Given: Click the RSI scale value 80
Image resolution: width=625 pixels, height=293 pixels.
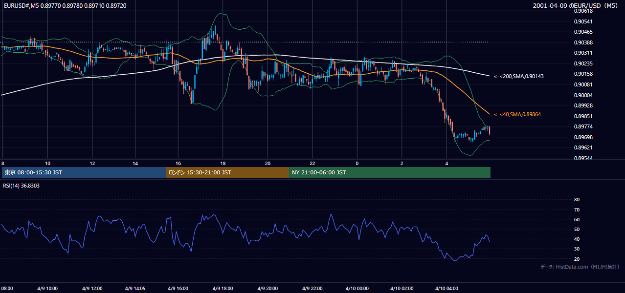Looking at the screenshot, I should click(577, 200).
